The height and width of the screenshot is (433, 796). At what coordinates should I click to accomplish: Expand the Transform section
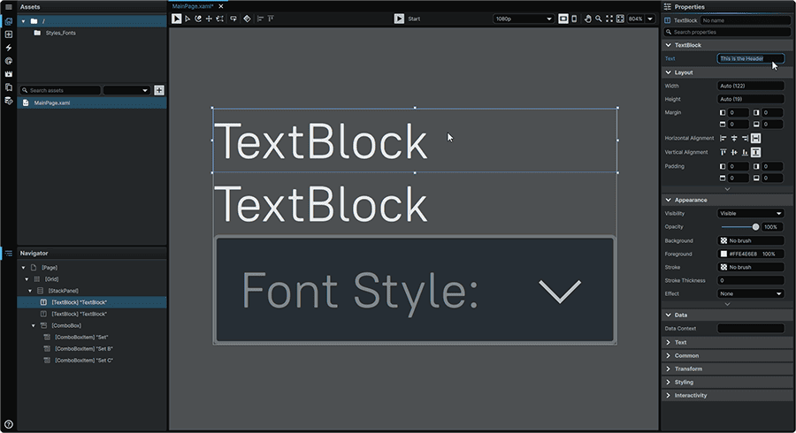[x=668, y=368]
